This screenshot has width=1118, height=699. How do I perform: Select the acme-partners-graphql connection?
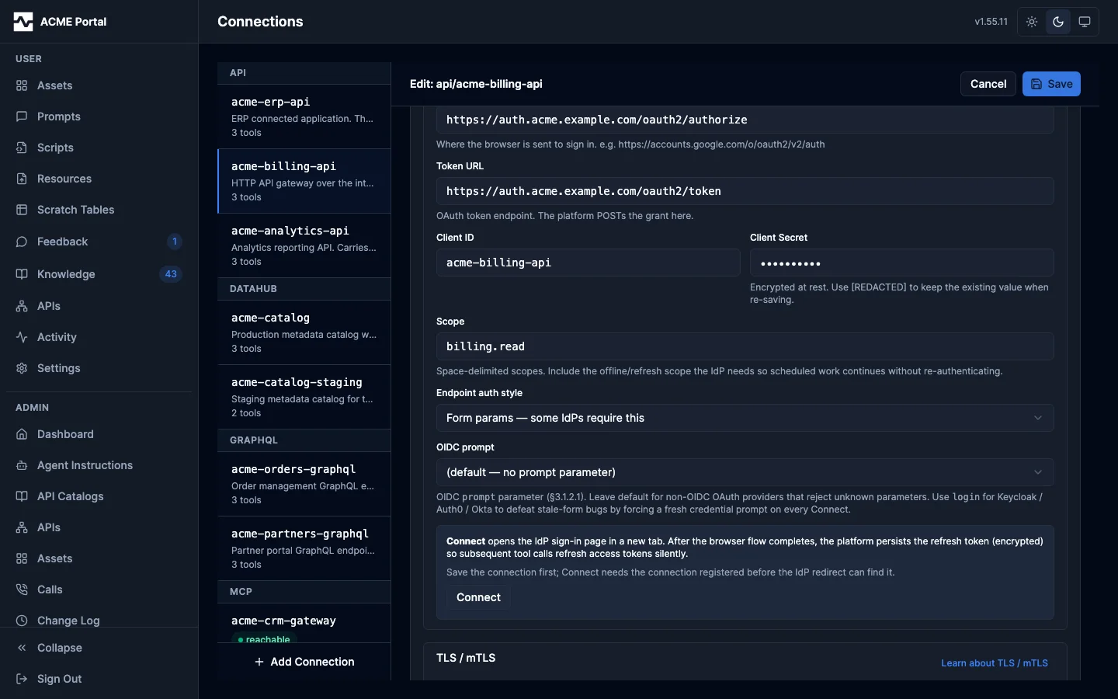click(x=304, y=548)
